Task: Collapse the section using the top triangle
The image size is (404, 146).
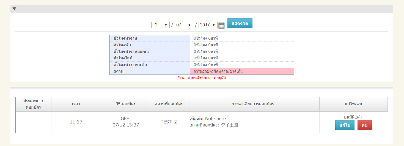Action: click(14, 9)
